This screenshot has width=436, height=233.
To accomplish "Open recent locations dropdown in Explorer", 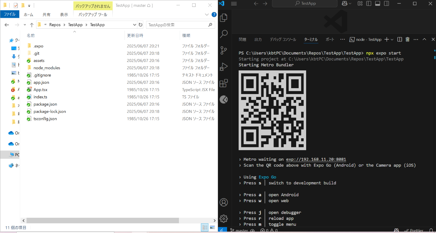I will [26, 25].
